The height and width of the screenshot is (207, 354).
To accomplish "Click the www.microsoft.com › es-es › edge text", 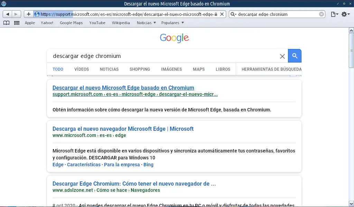I will (89, 135).
